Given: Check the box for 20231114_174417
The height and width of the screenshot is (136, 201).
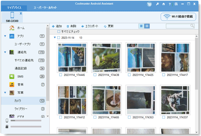Looking at the screenshot, I should (x=164, y=75).
